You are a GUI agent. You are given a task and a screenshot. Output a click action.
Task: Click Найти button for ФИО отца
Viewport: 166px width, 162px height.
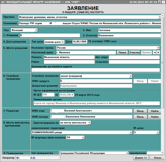pyautogui.click(x=154, y=111)
